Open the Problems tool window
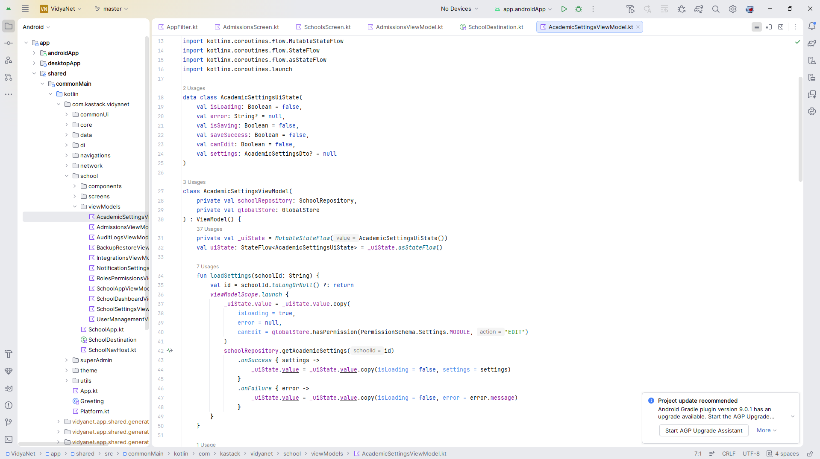Image resolution: width=820 pixels, height=459 pixels. (9, 405)
